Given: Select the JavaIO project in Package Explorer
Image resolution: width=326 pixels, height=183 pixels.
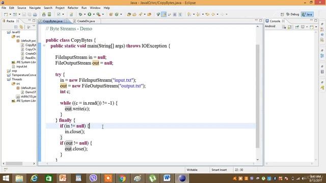Looking at the screenshot, I should (16, 32).
